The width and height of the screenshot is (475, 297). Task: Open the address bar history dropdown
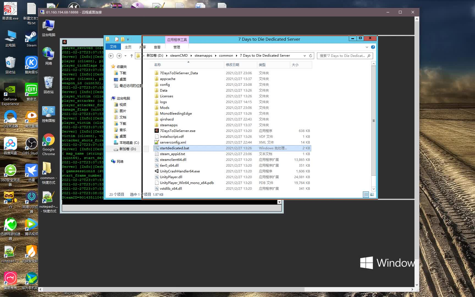coord(305,56)
